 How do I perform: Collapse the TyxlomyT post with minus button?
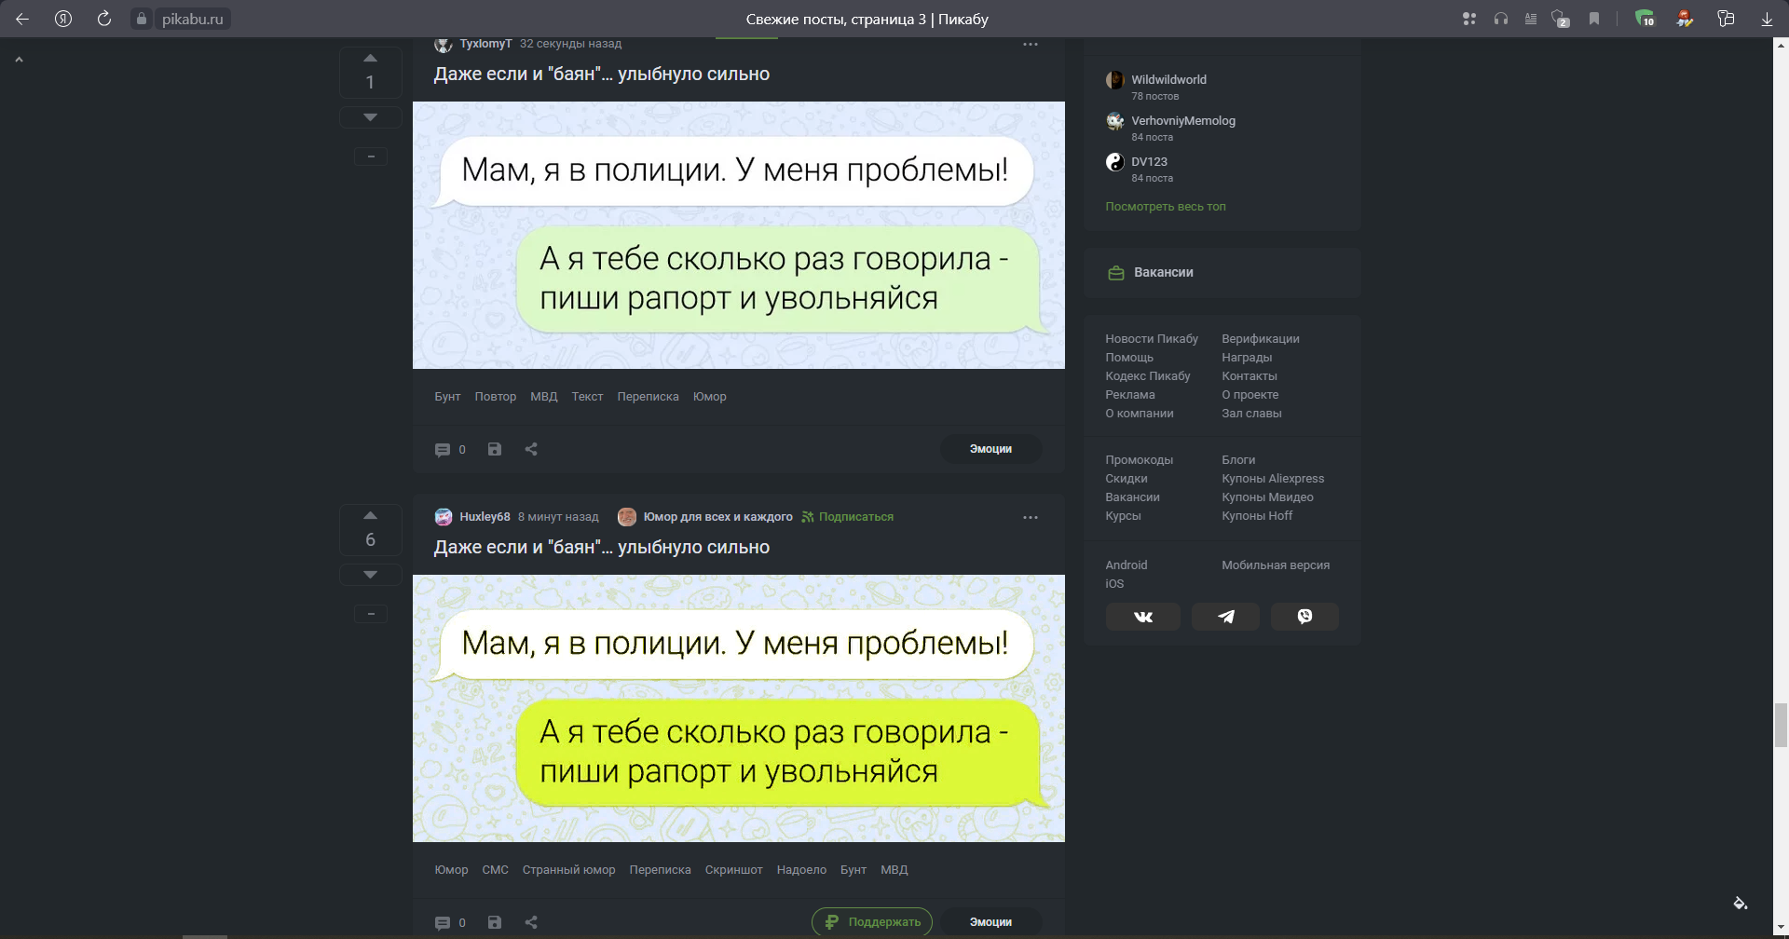click(x=371, y=156)
